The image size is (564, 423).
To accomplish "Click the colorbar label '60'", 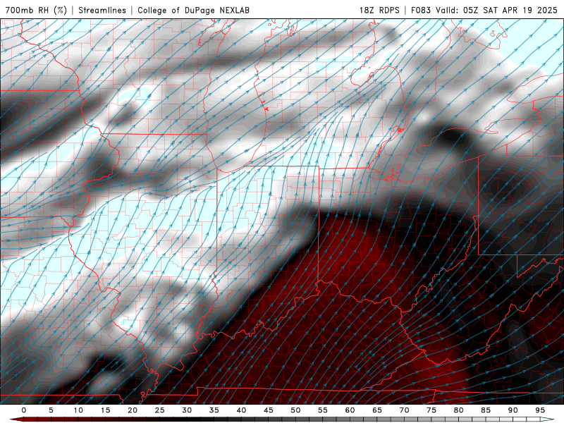I will [350, 410].
